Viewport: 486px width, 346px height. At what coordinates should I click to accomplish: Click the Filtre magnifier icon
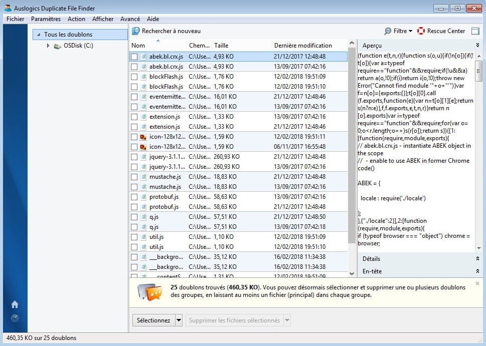click(x=388, y=31)
